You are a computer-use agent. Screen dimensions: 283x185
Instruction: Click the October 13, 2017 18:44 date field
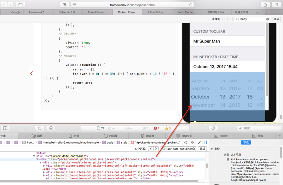point(227,67)
